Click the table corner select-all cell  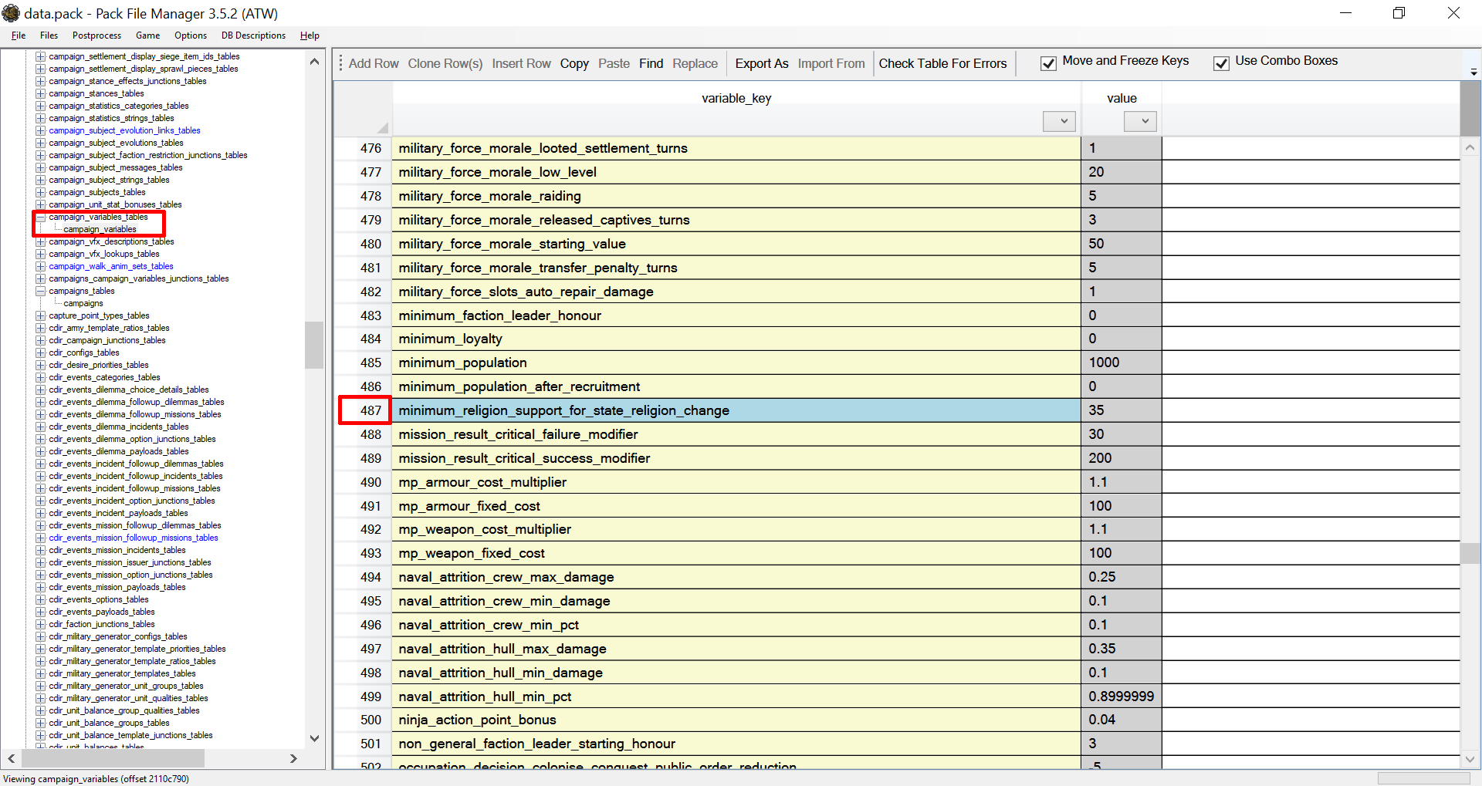point(363,109)
